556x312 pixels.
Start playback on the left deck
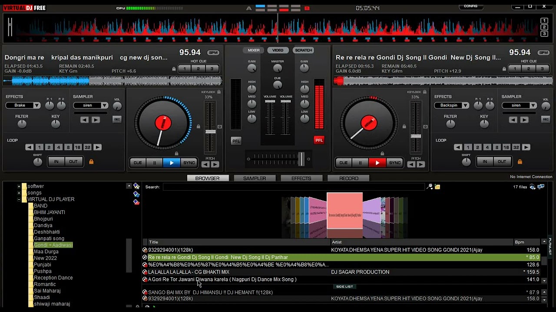172,163
